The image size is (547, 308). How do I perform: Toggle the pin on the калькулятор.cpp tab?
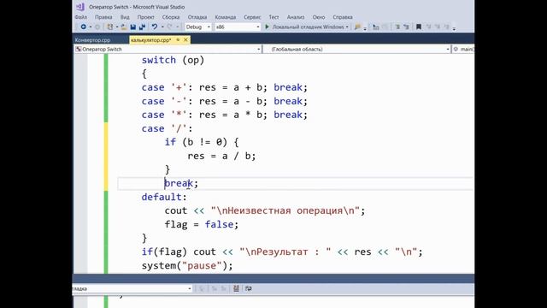(178, 40)
